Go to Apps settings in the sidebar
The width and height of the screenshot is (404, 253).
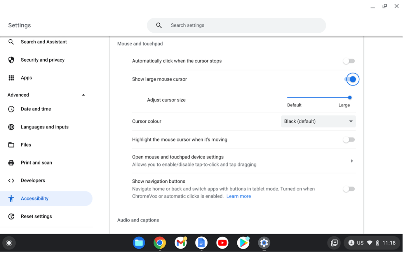click(26, 78)
